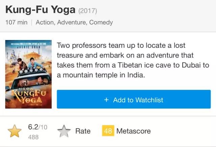Image resolution: width=216 pixels, height=147 pixels.
Task: Click the 488 vote count
Action: pos(33,137)
